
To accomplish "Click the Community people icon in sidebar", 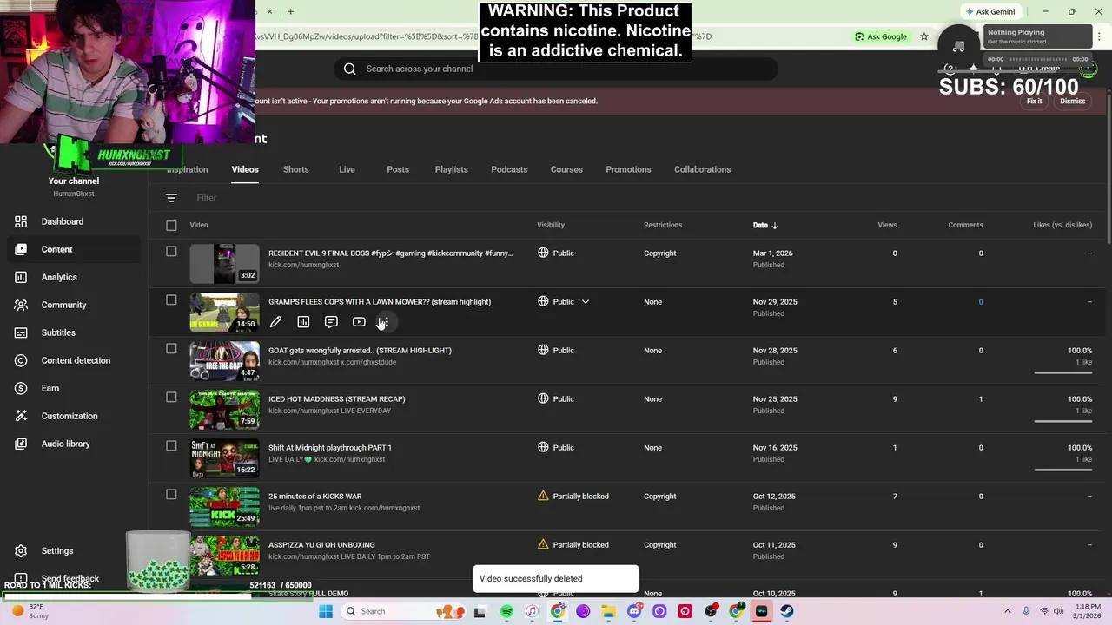I will pyautogui.click(x=21, y=305).
